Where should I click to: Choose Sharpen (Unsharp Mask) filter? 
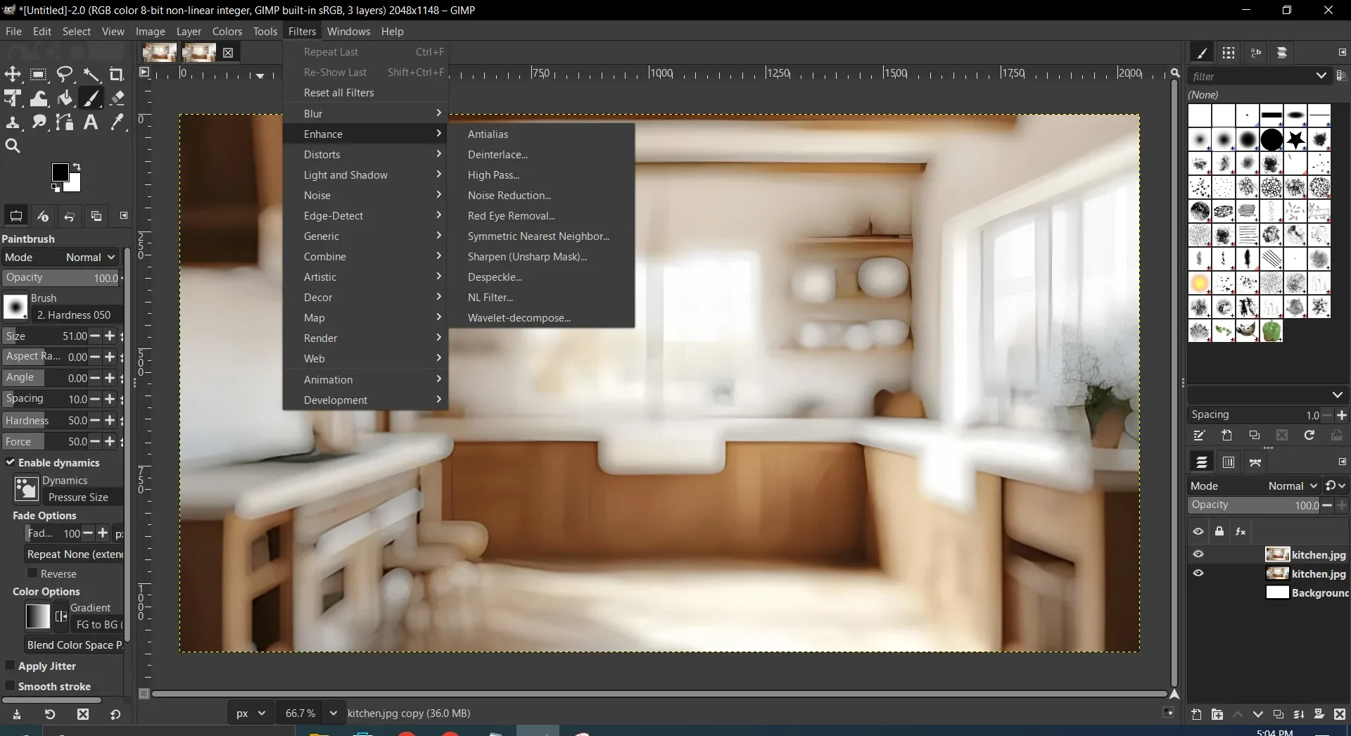(x=541, y=257)
